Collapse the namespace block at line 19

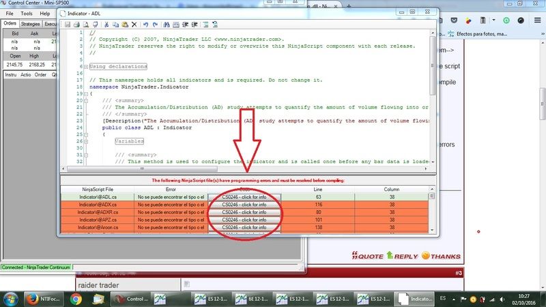(x=85, y=93)
